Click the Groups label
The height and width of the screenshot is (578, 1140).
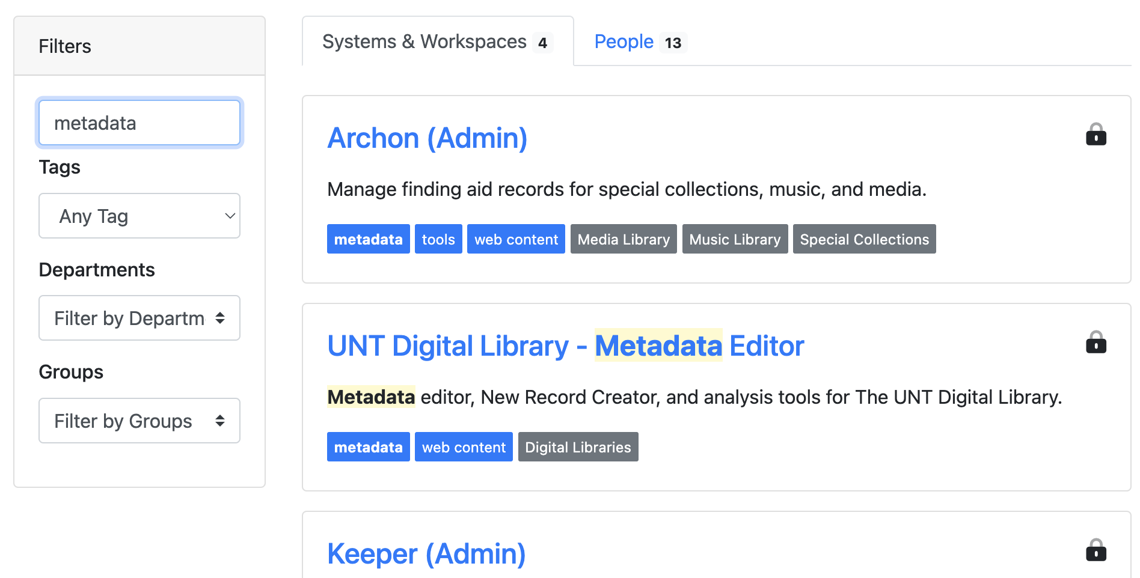tap(71, 372)
